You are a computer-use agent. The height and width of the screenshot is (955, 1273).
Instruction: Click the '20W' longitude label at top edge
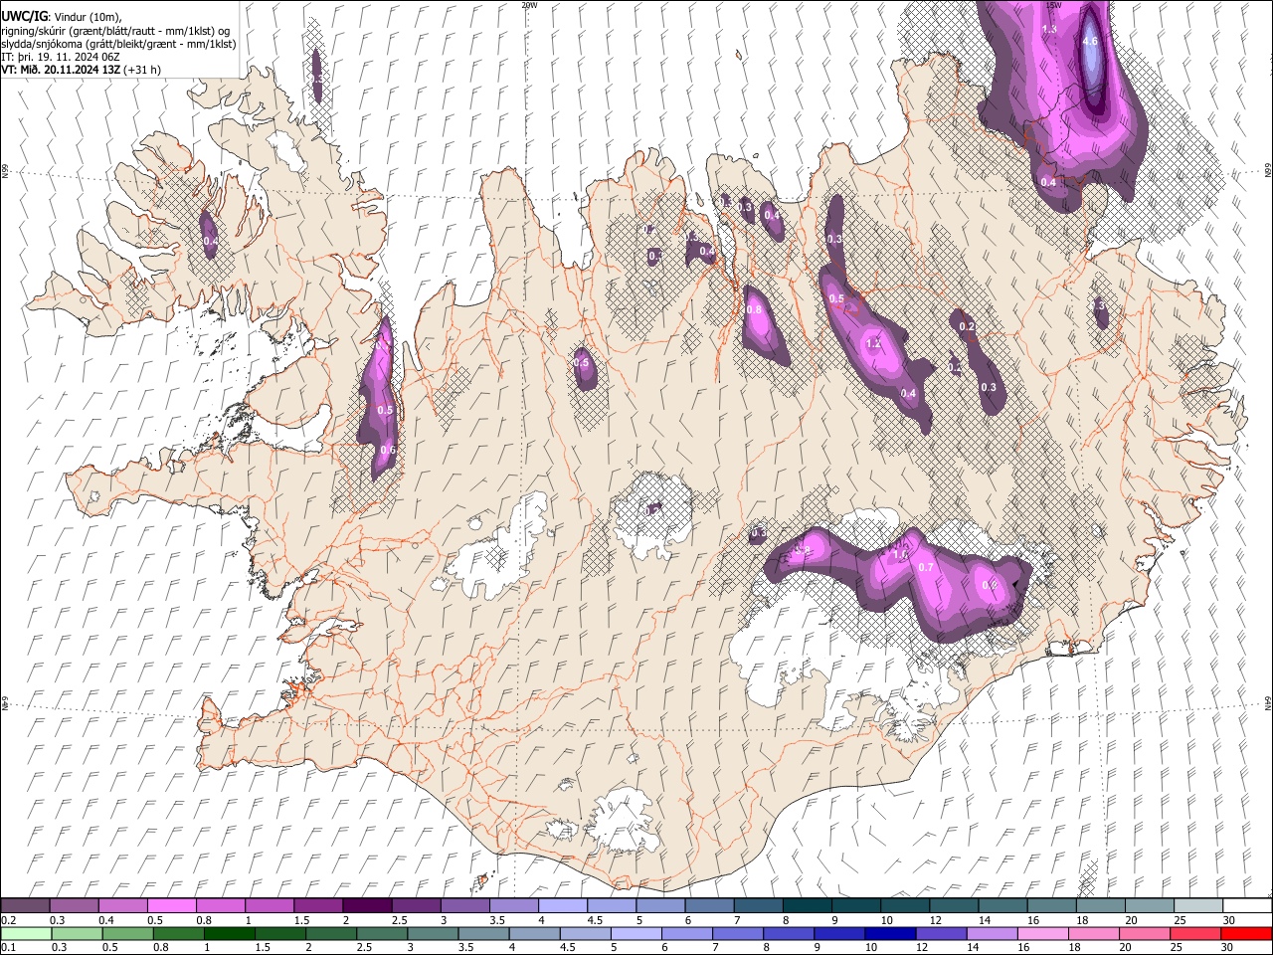pyautogui.click(x=529, y=5)
